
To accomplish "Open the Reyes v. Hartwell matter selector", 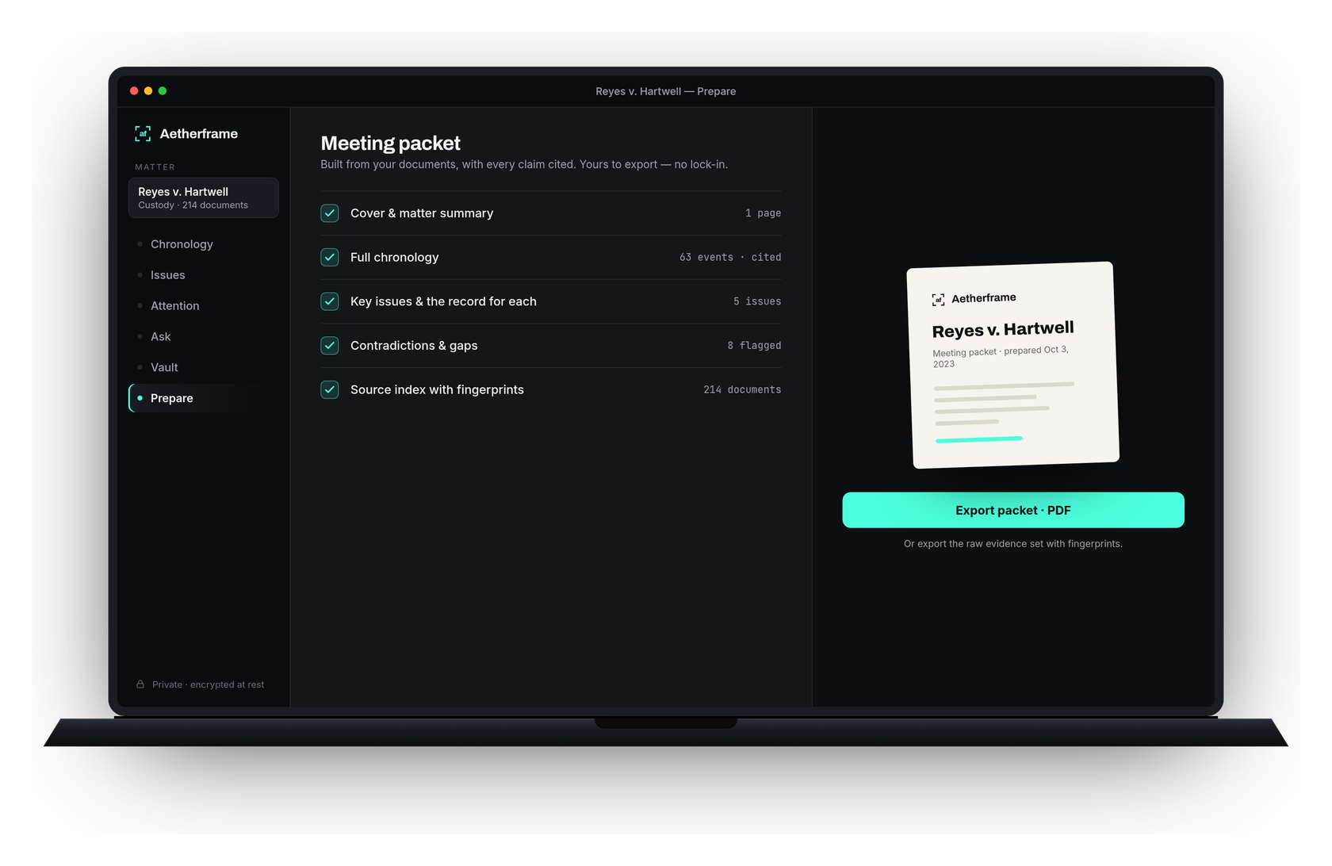I will click(x=203, y=197).
